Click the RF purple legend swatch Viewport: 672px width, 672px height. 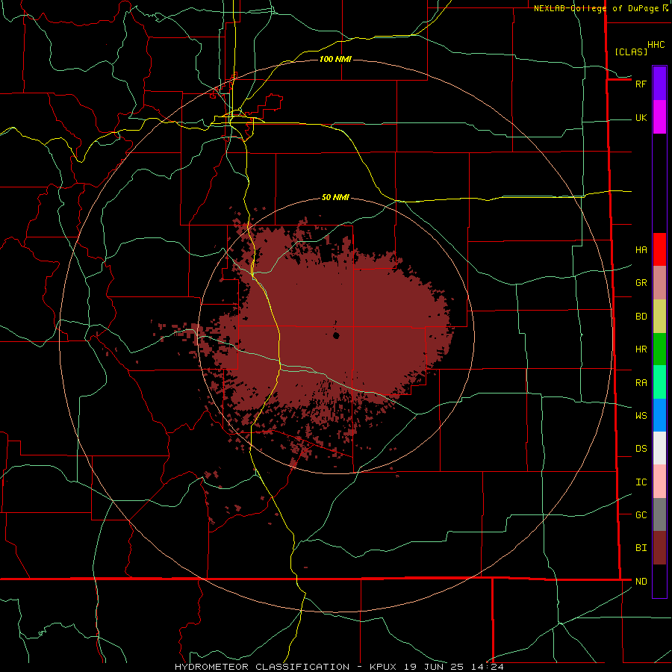tap(659, 84)
